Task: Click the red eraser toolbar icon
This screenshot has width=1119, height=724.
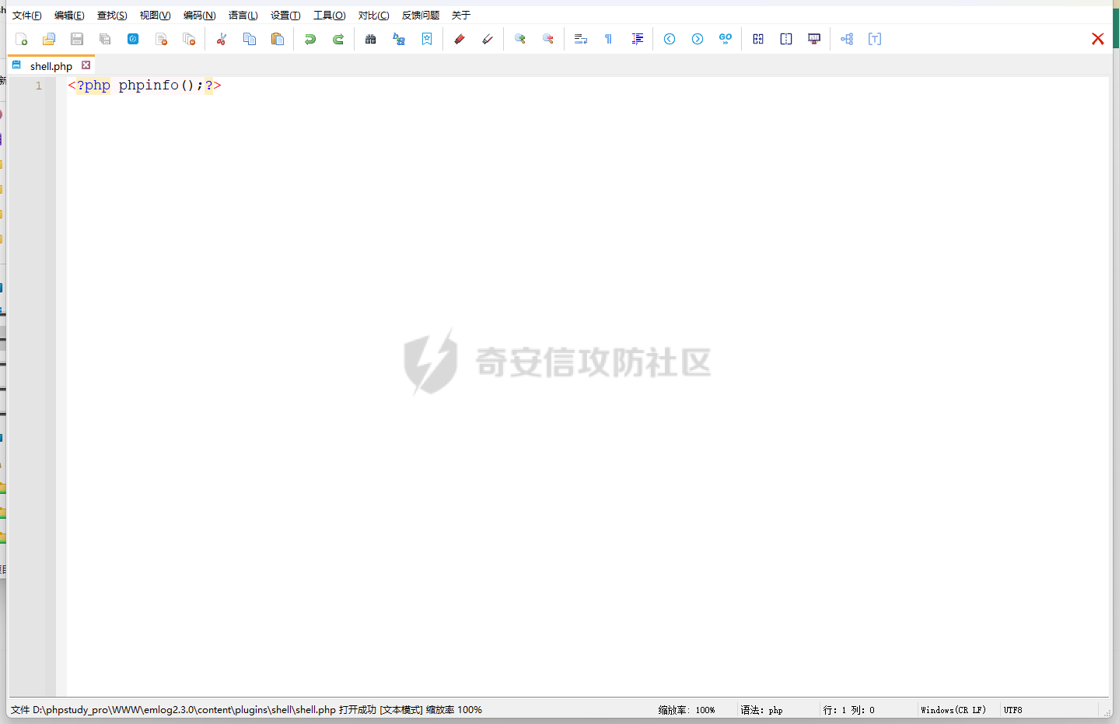Action: click(x=460, y=39)
